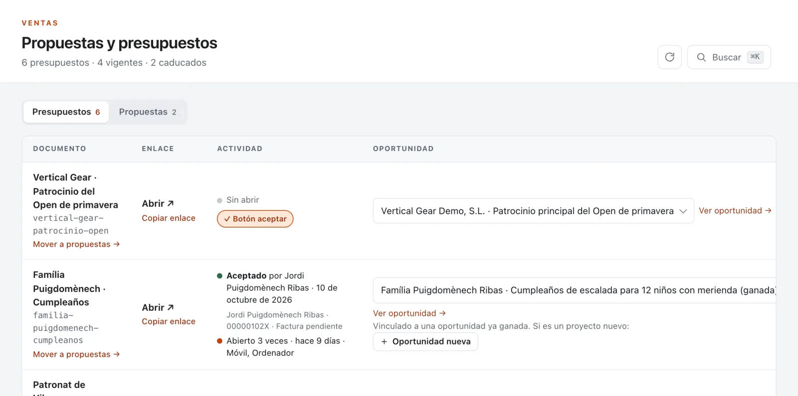Screen dimensions: 798x396
Task: Copy the Família Puigdomènech budget link
Action: pyautogui.click(x=169, y=322)
